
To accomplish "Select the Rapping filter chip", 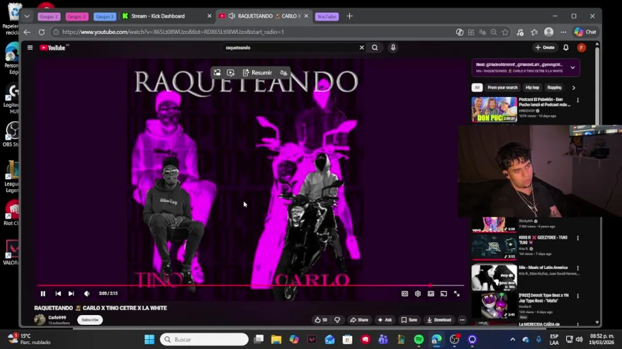I will pos(554,88).
